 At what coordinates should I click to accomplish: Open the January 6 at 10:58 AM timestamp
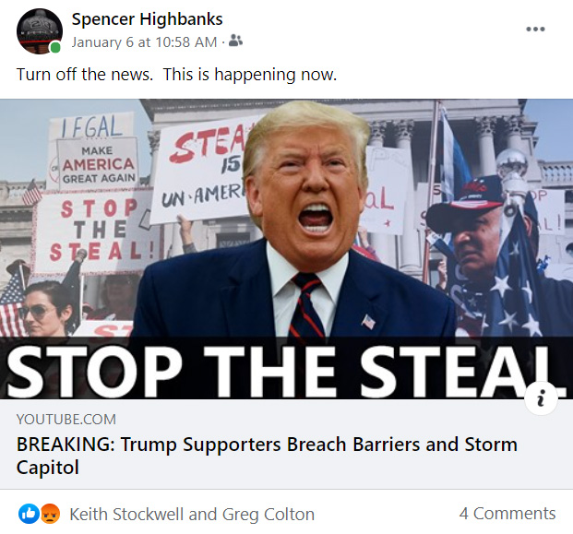pyautogui.click(x=144, y=42)
